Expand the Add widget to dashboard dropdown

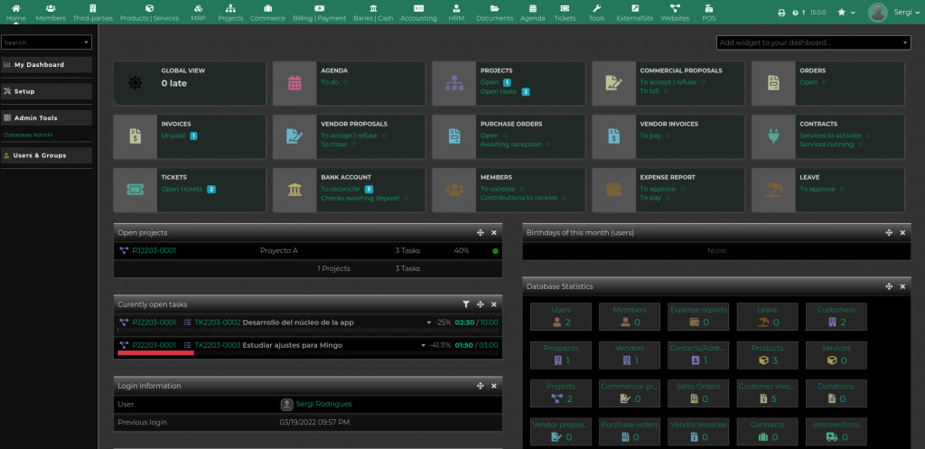coord(906,42)
